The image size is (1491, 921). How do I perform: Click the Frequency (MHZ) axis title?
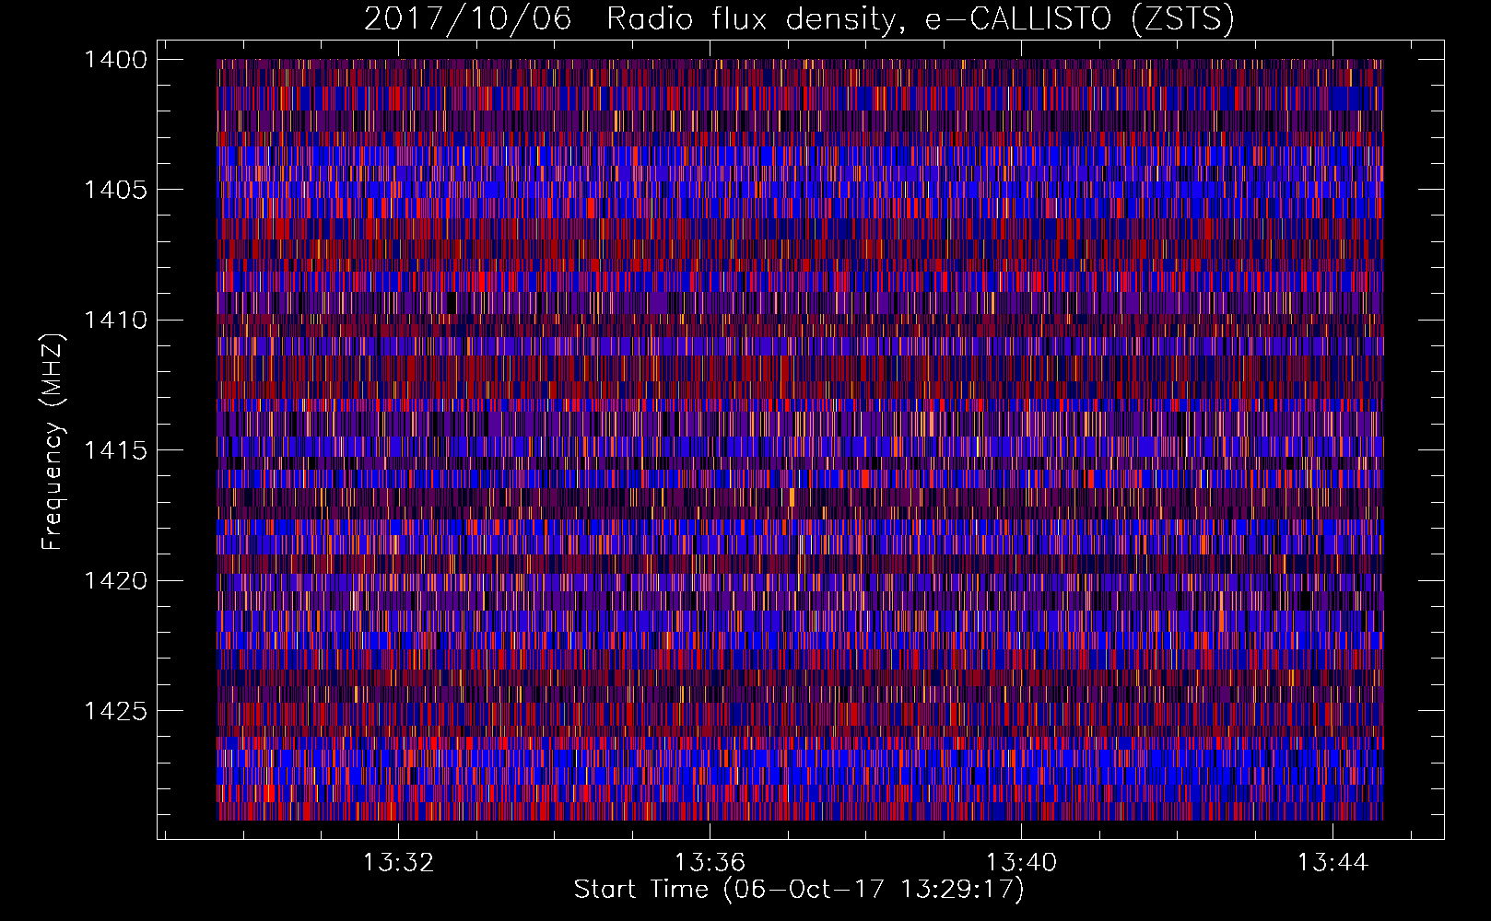click(53, 442)
